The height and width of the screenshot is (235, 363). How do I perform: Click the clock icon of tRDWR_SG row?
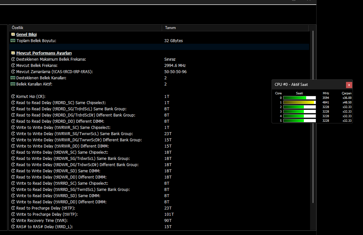(13, 158)
